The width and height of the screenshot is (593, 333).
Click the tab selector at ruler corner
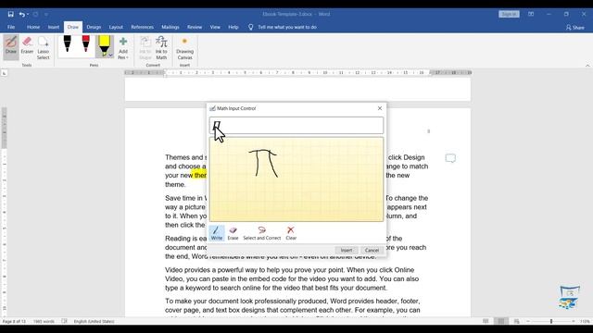point(4,73)
